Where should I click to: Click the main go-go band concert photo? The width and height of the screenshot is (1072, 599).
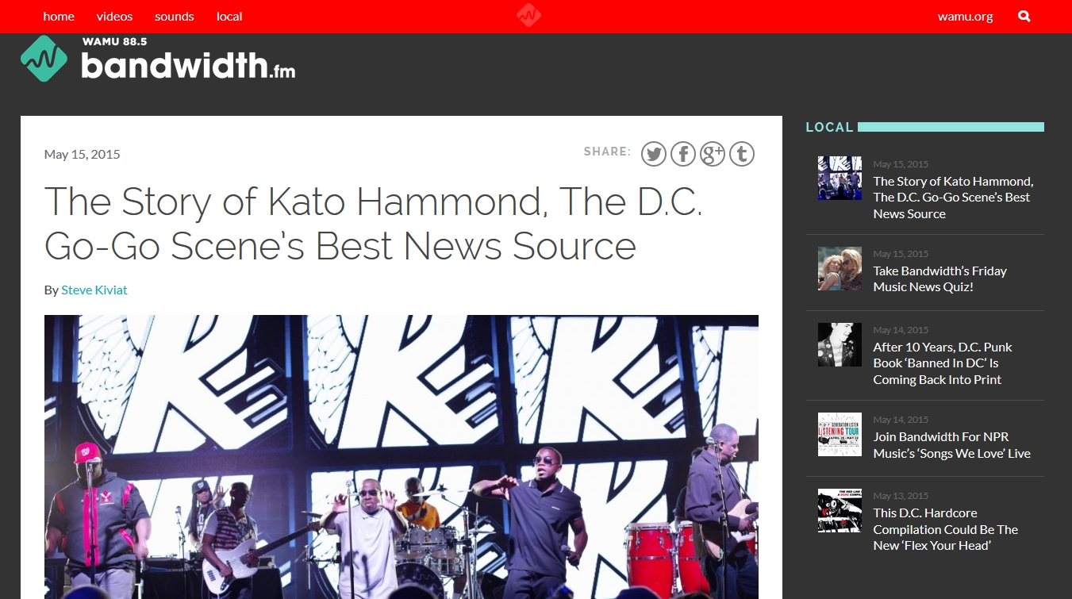click(402, 457)
